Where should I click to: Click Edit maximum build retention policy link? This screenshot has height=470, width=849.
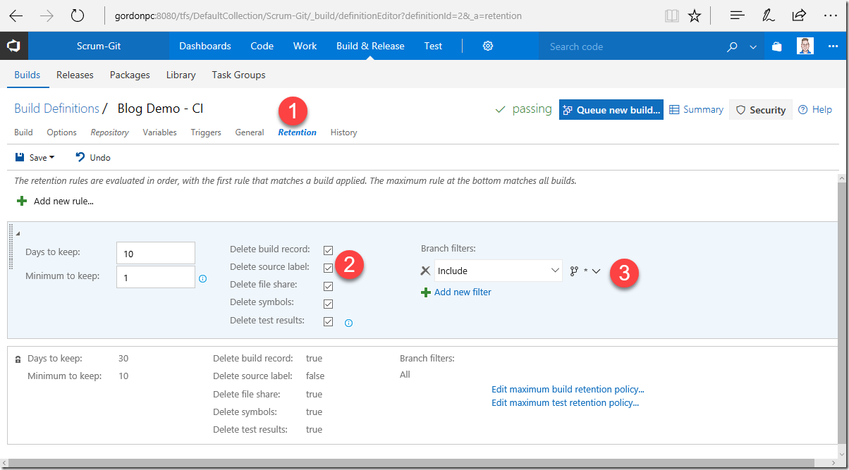pyautogui.click(x=568, y=389)
